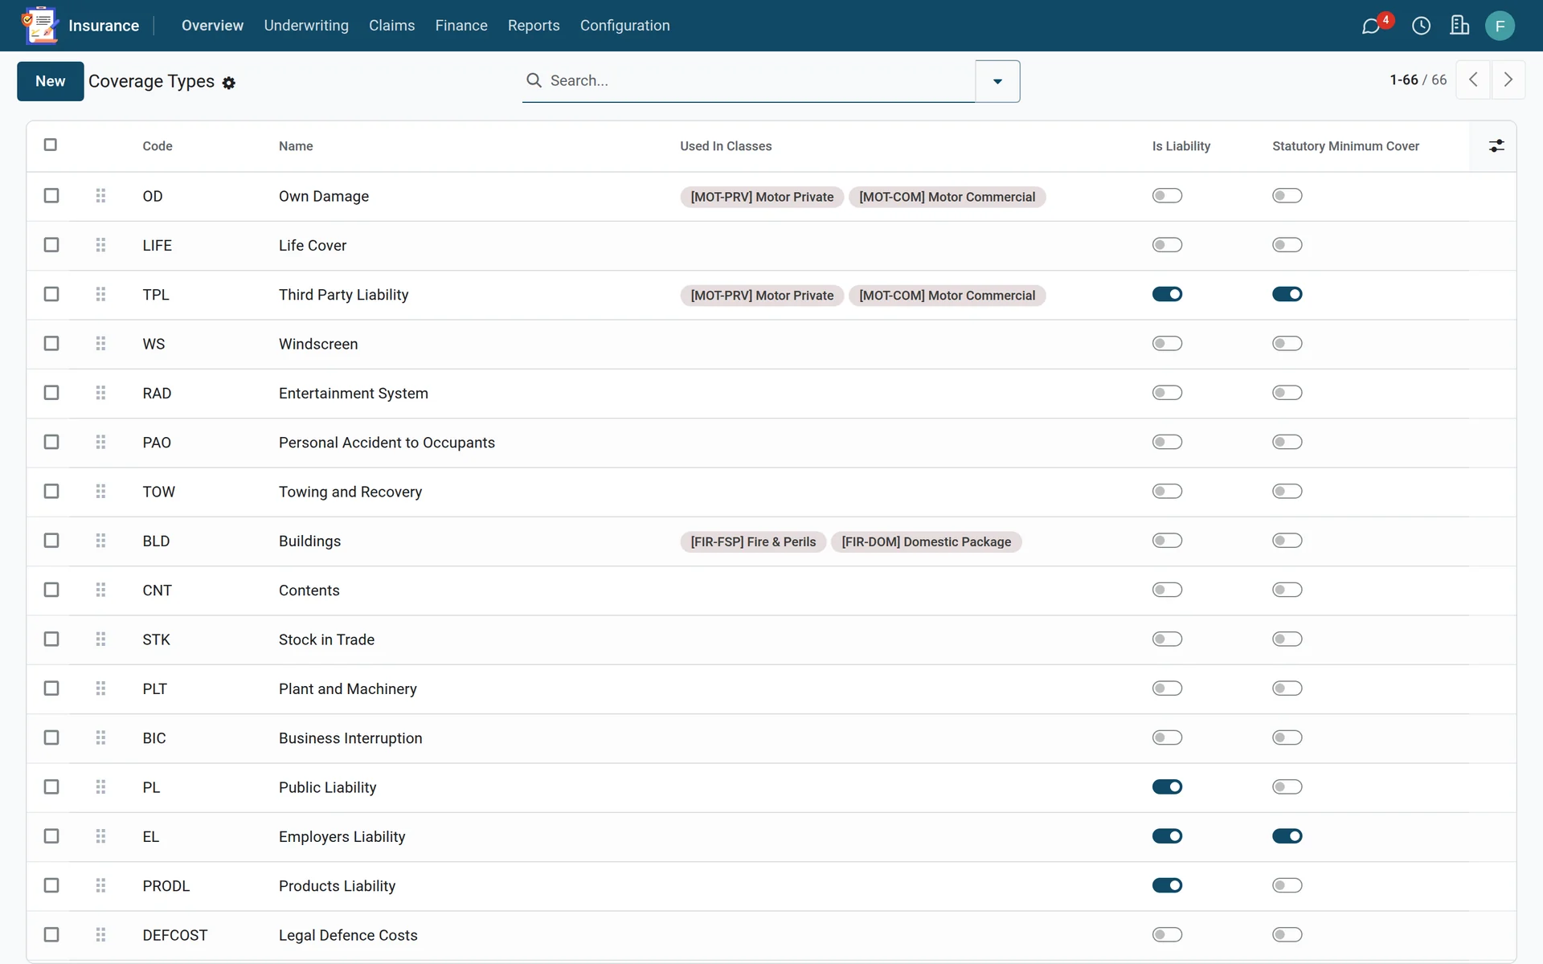Open the Insurance app home icon

point(40,25)
